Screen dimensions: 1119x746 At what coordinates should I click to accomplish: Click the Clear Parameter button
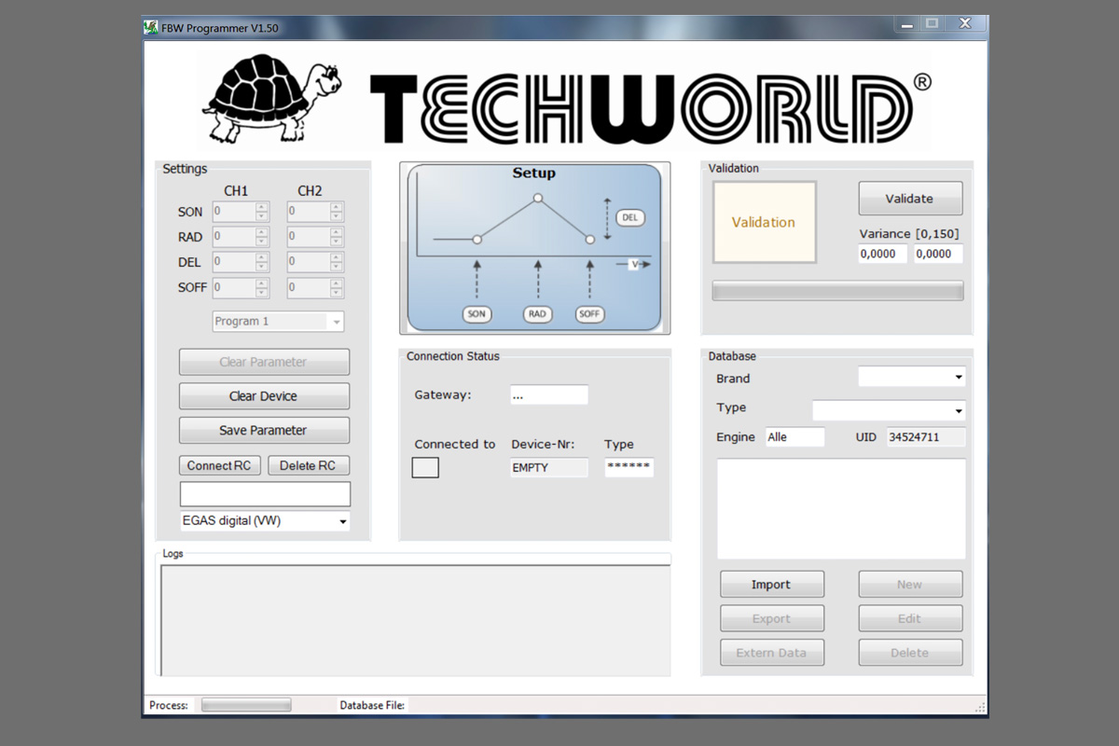(x=264, y=362)
